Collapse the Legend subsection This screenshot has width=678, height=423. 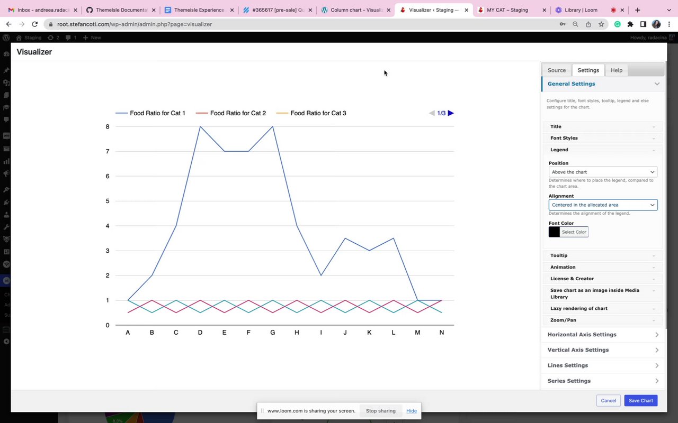point(603,150)
